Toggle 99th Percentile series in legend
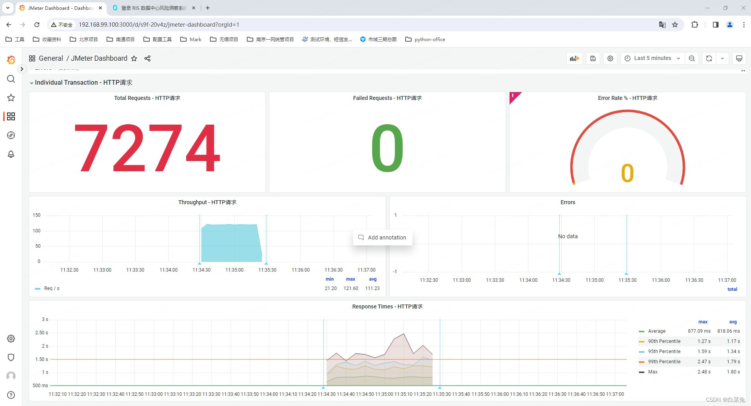Viewport: 751px width, 406px height. (x=664, y=362)
